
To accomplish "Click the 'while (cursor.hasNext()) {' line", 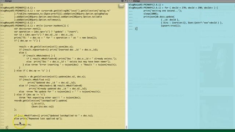I will click(x=52, y=26).
